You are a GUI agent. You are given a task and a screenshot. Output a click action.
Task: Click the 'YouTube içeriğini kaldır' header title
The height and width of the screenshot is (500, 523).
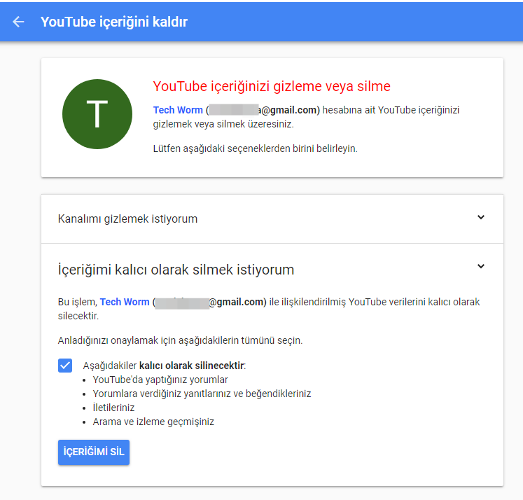tap(114, 22)
